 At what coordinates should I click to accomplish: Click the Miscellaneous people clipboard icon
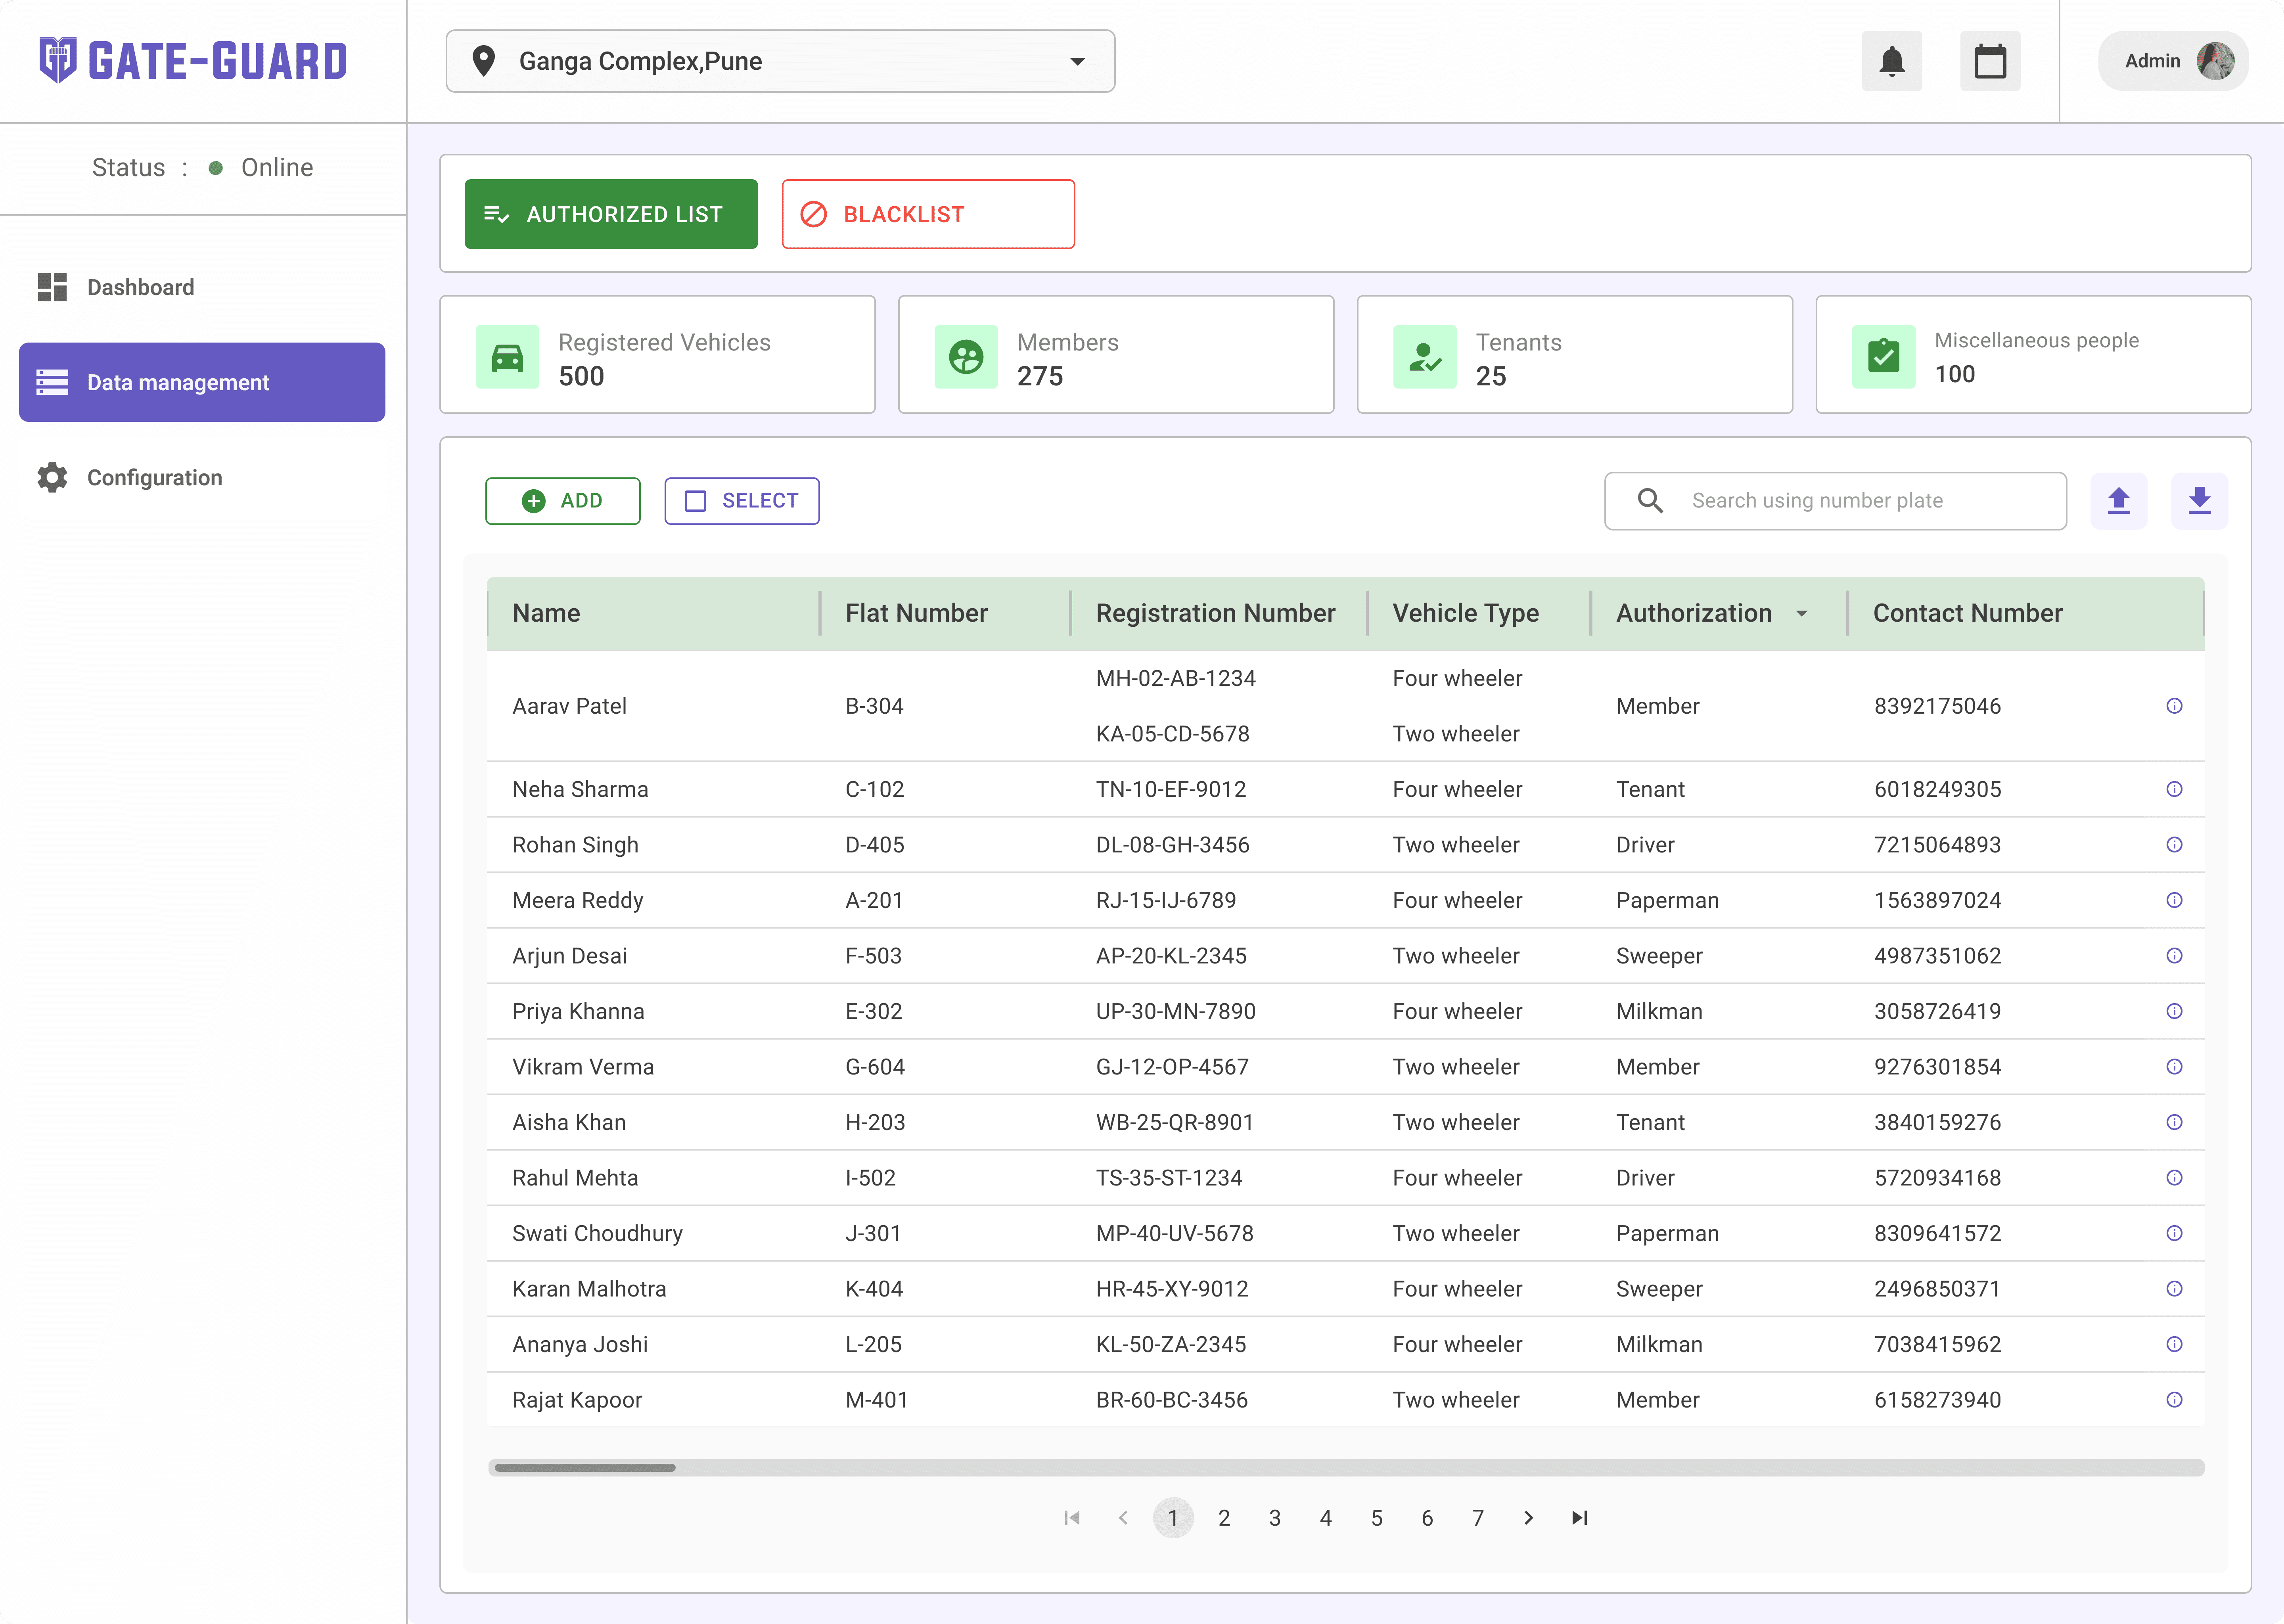click(1883, 357)
